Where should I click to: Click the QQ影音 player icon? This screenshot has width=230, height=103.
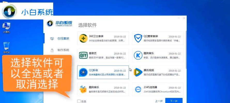[83, 72]
